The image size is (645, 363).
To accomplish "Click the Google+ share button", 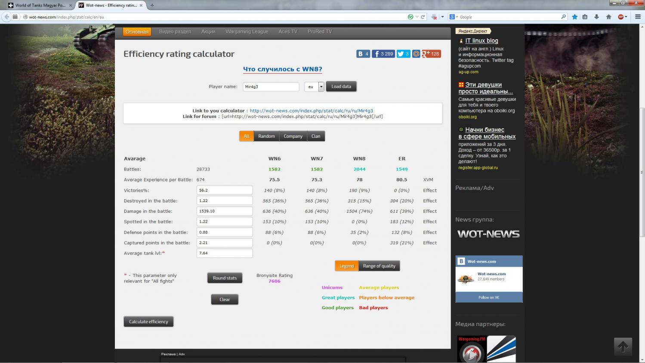I will click(x=426, y=54).
